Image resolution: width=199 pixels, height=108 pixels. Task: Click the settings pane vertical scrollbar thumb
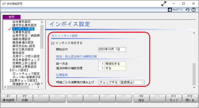pos(194,74)
